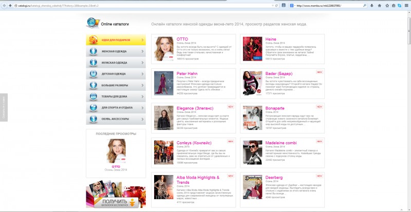Click the Online каталоги globe logo
This screenshot has width=411, height=212.
point(93,23)
